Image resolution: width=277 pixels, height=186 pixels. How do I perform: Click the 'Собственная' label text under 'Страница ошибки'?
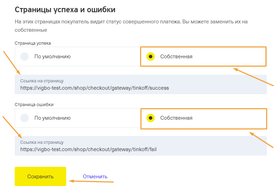click(x=176, y=118)
